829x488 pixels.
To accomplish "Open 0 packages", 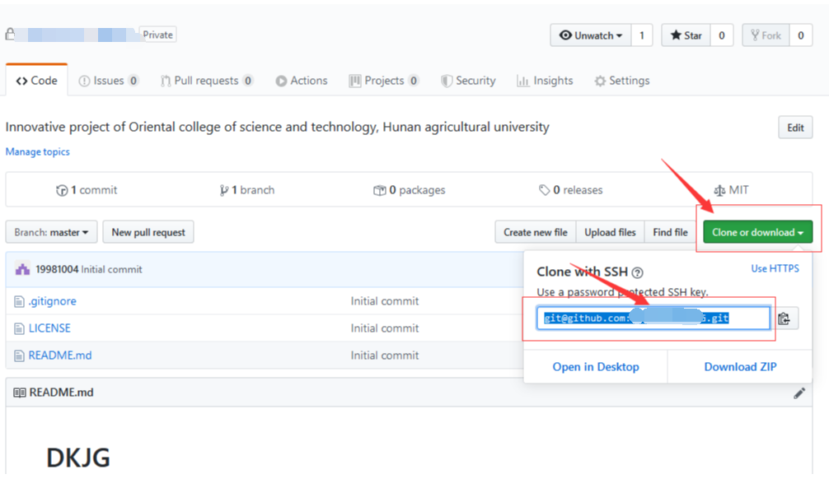I will [410, 189].
